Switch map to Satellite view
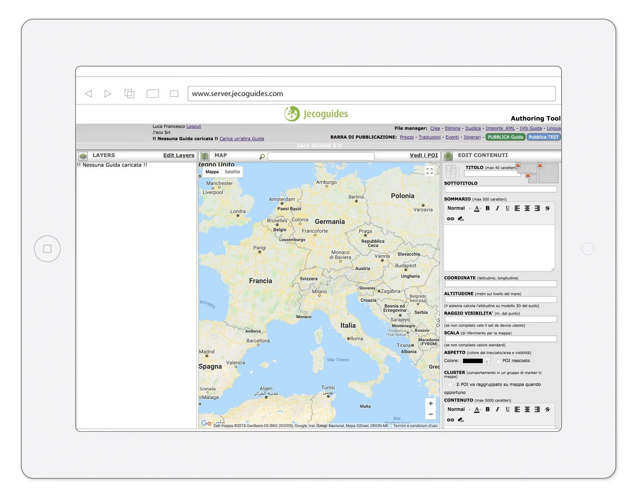The image size is (633, 498). [232, 172]
